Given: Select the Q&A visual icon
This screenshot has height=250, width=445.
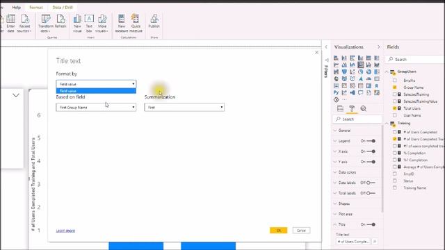Looking at the screenshot, I should pos(360,92).
